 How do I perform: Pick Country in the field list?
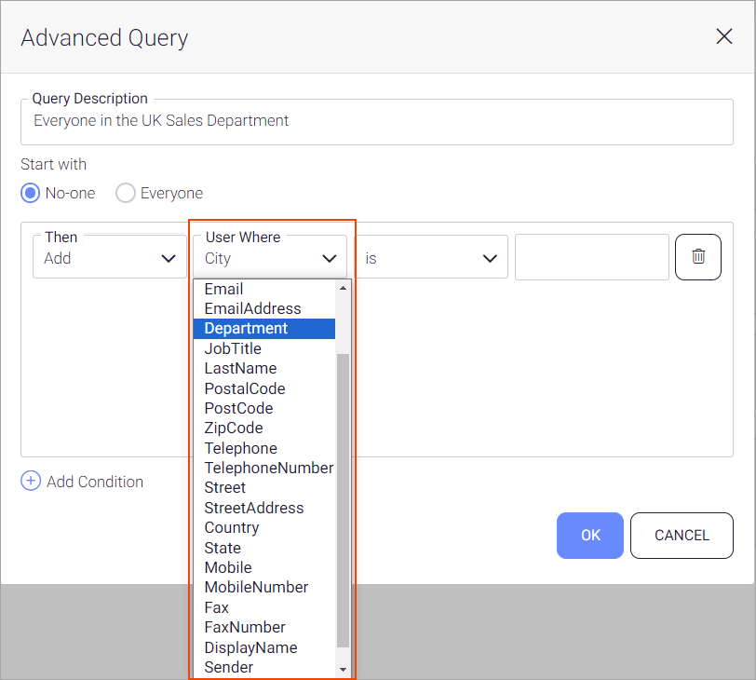click(232, 527)
